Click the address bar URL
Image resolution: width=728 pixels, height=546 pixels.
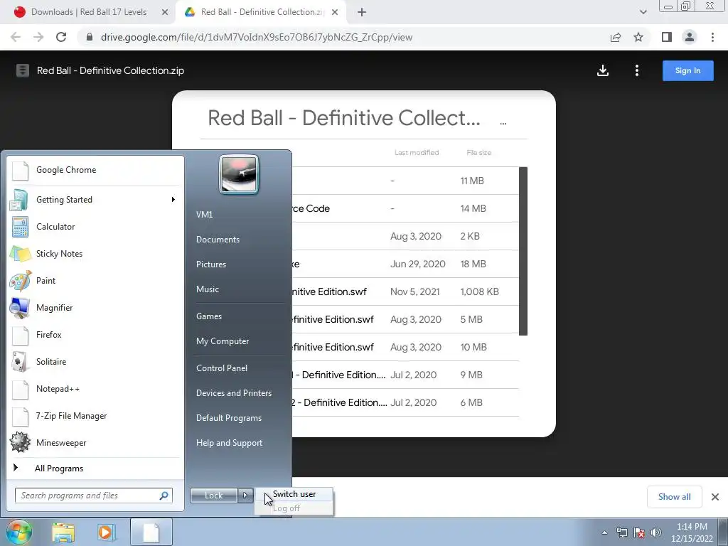point(256,37)
